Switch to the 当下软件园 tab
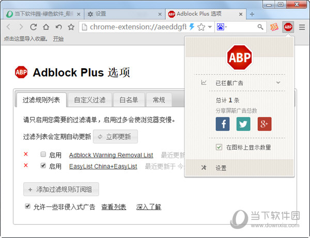The width and height of the screenshot is (310, 238). tap(42, 14)
